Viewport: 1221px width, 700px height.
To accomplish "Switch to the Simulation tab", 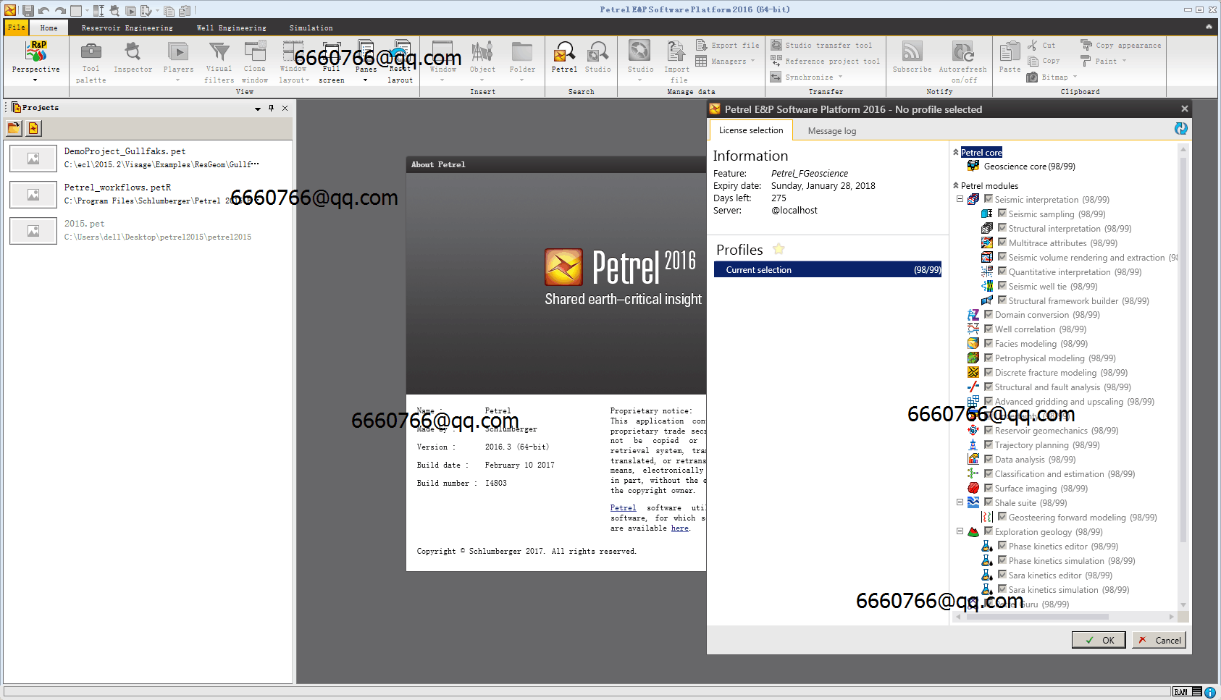I will (311, 28).
